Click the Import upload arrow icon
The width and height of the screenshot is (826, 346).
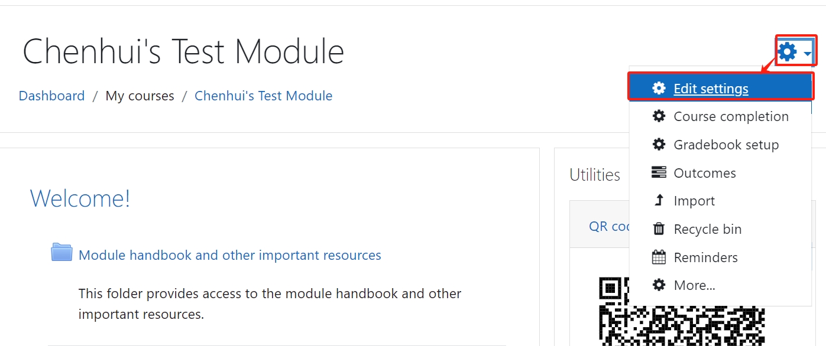click(659, 200)
